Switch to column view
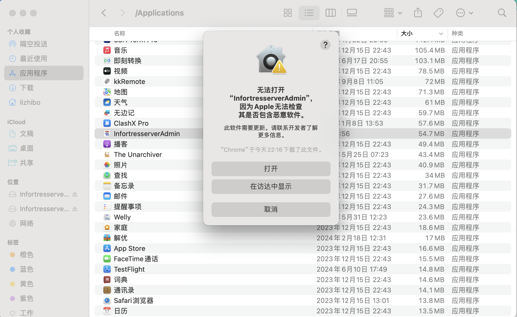 click(x=330, y=13)
